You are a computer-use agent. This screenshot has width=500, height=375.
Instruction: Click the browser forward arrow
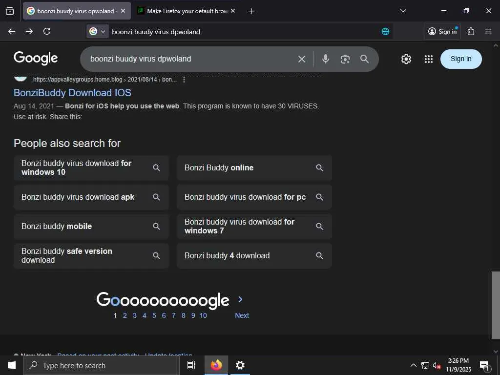tap(29, 31)
